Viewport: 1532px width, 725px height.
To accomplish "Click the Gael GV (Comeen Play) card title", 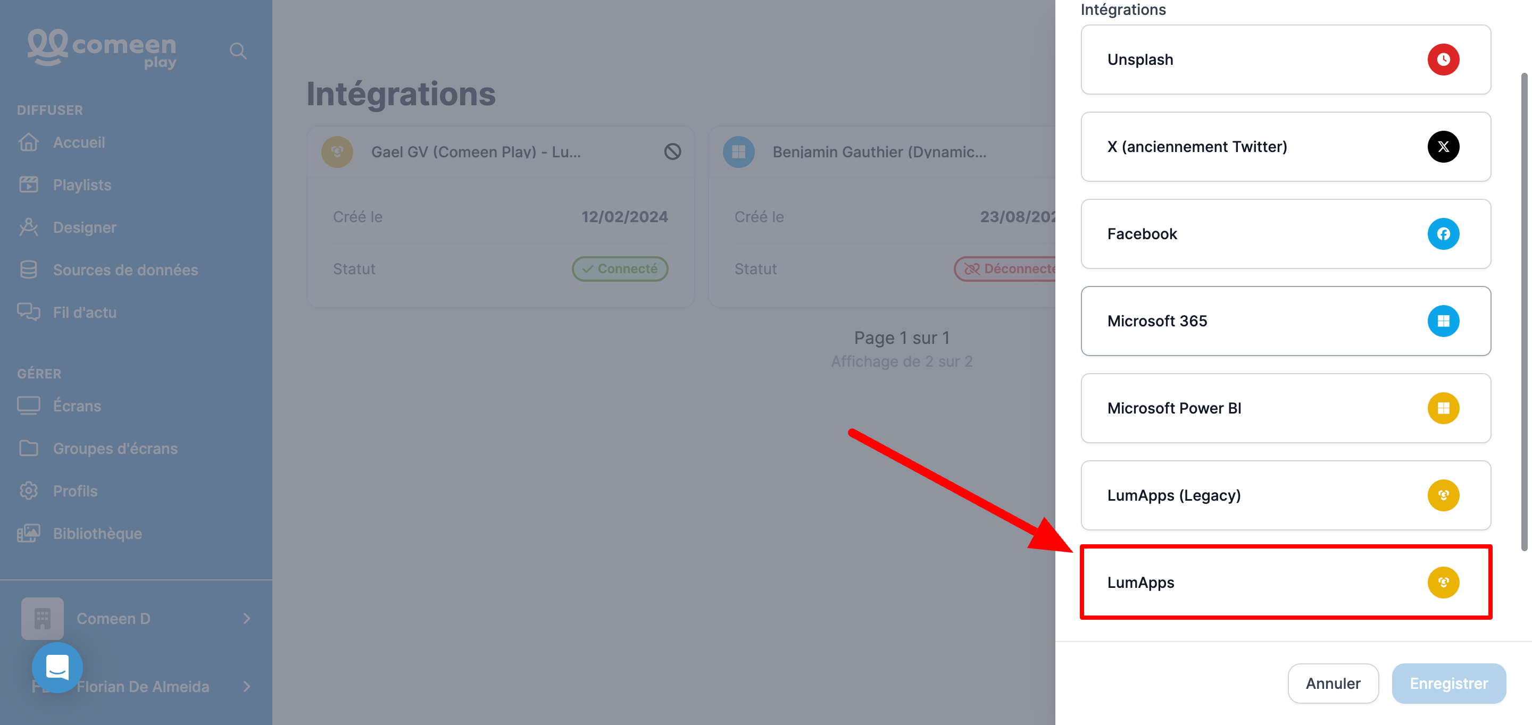I will click(476, 152).
